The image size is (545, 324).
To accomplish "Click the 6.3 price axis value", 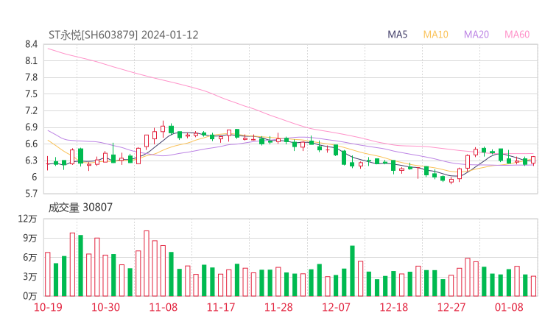I will click(31, 161).
